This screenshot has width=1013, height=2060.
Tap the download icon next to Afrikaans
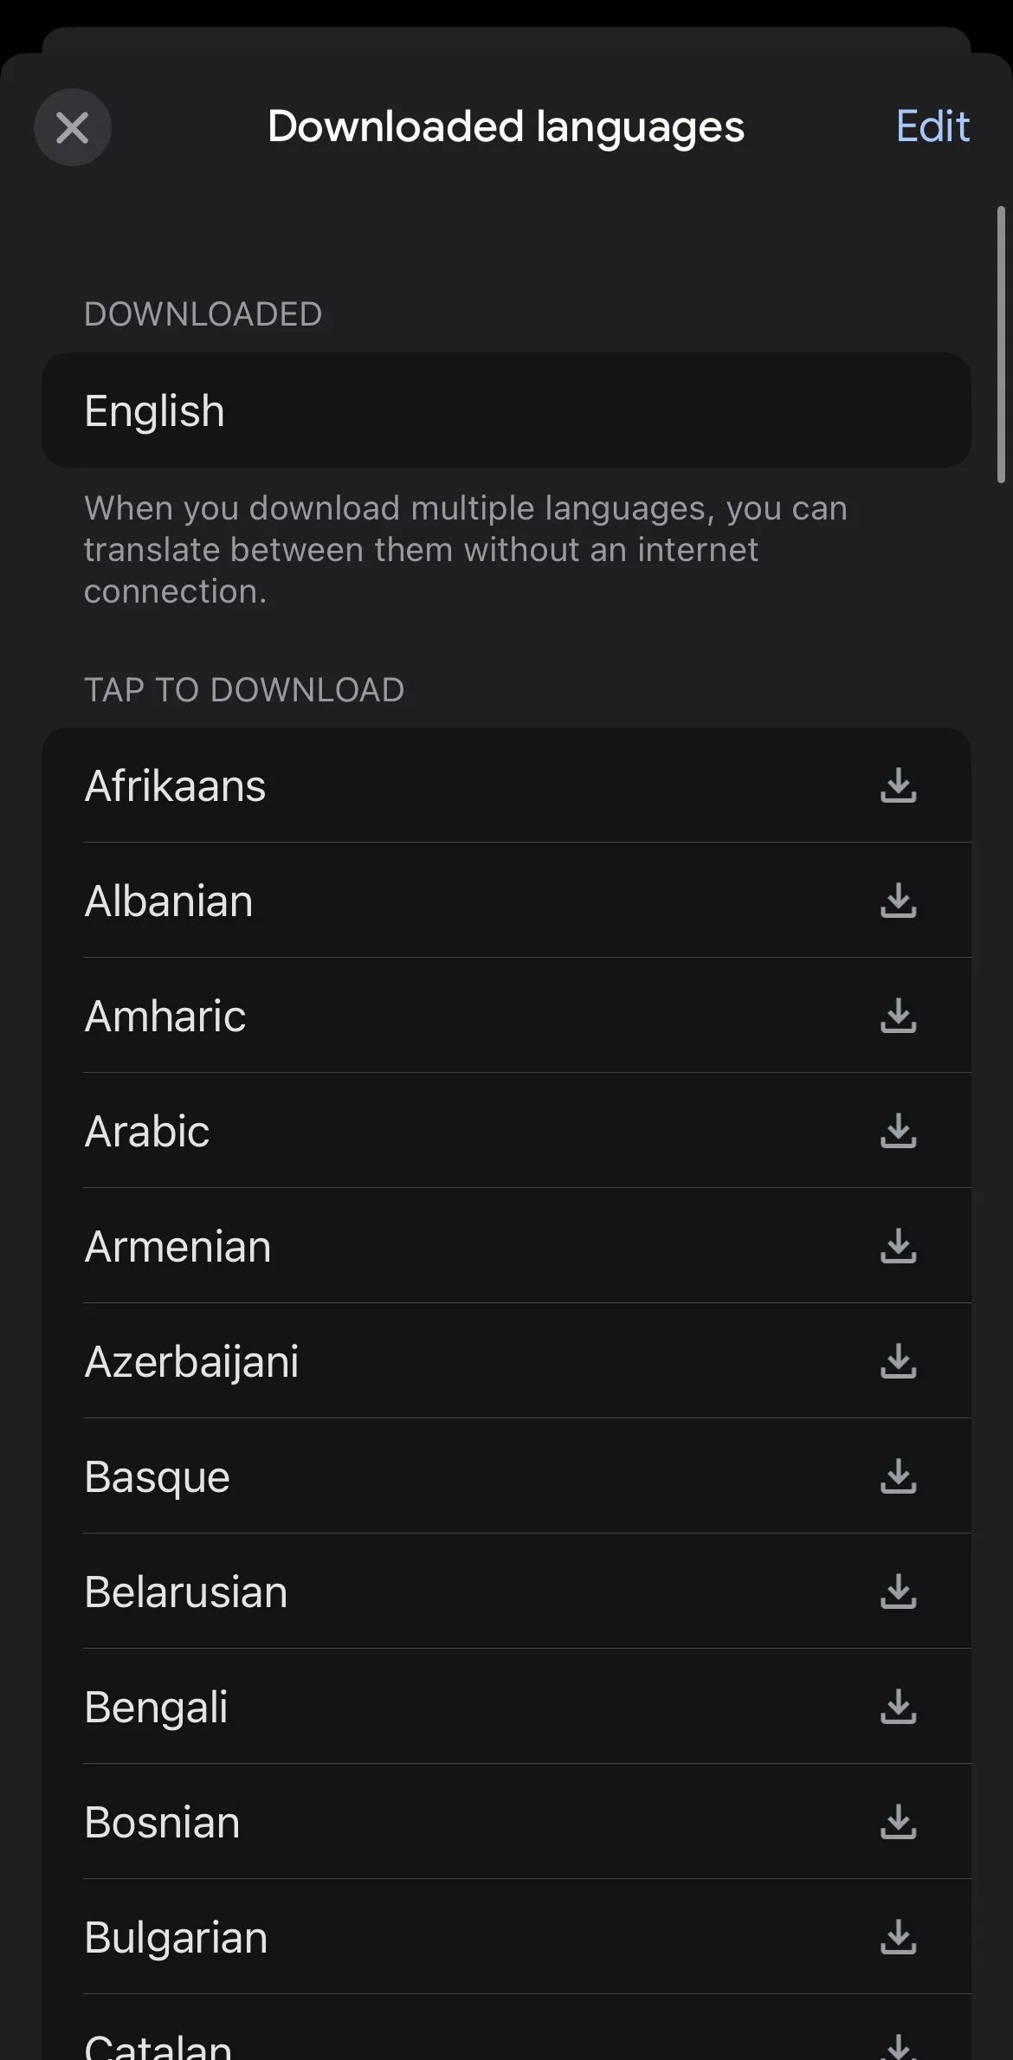coord(899,785)
